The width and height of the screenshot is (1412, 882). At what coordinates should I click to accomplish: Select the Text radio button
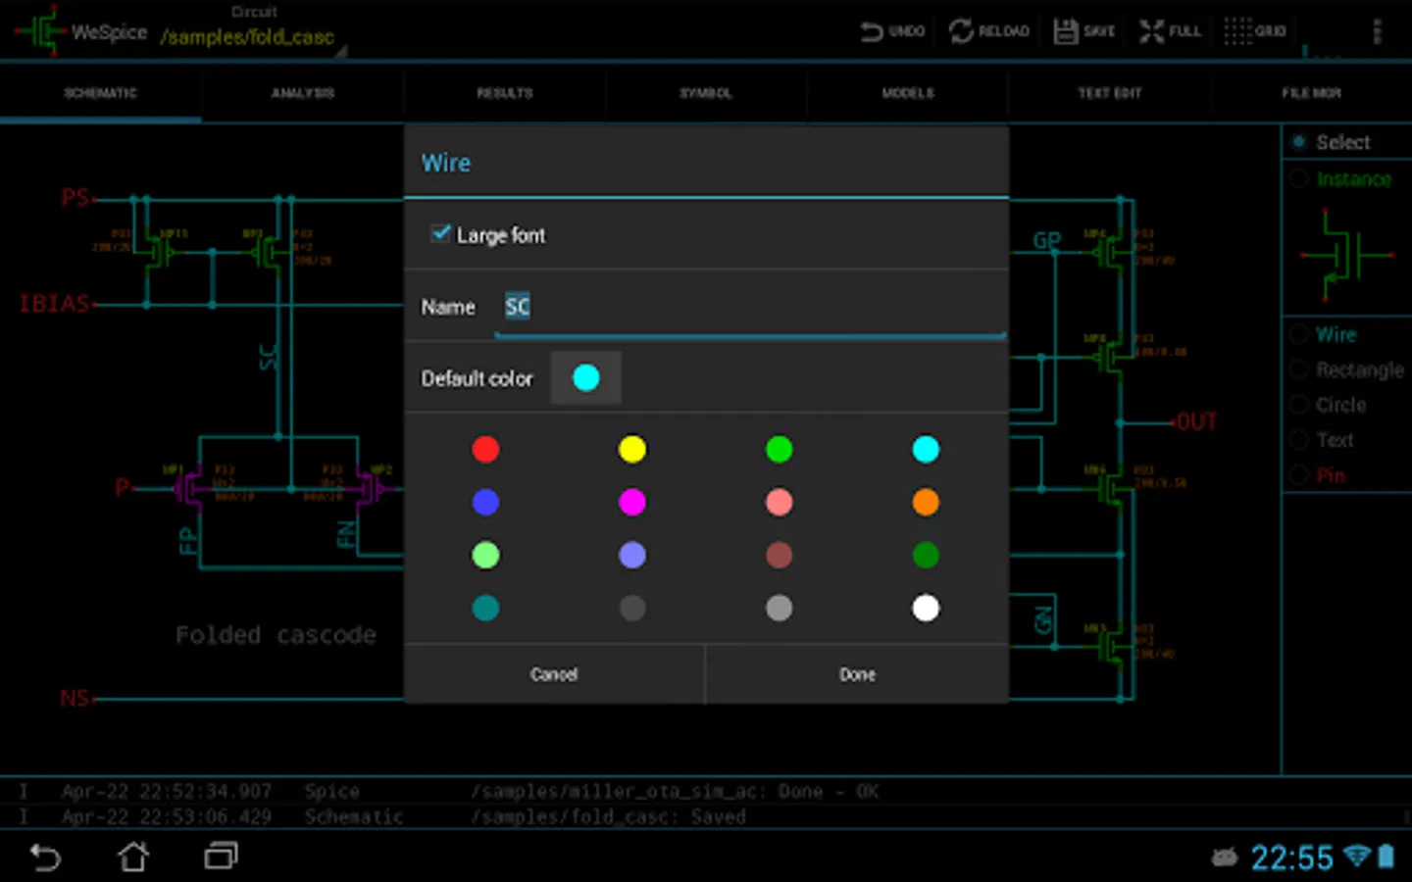coord(1299,440)
